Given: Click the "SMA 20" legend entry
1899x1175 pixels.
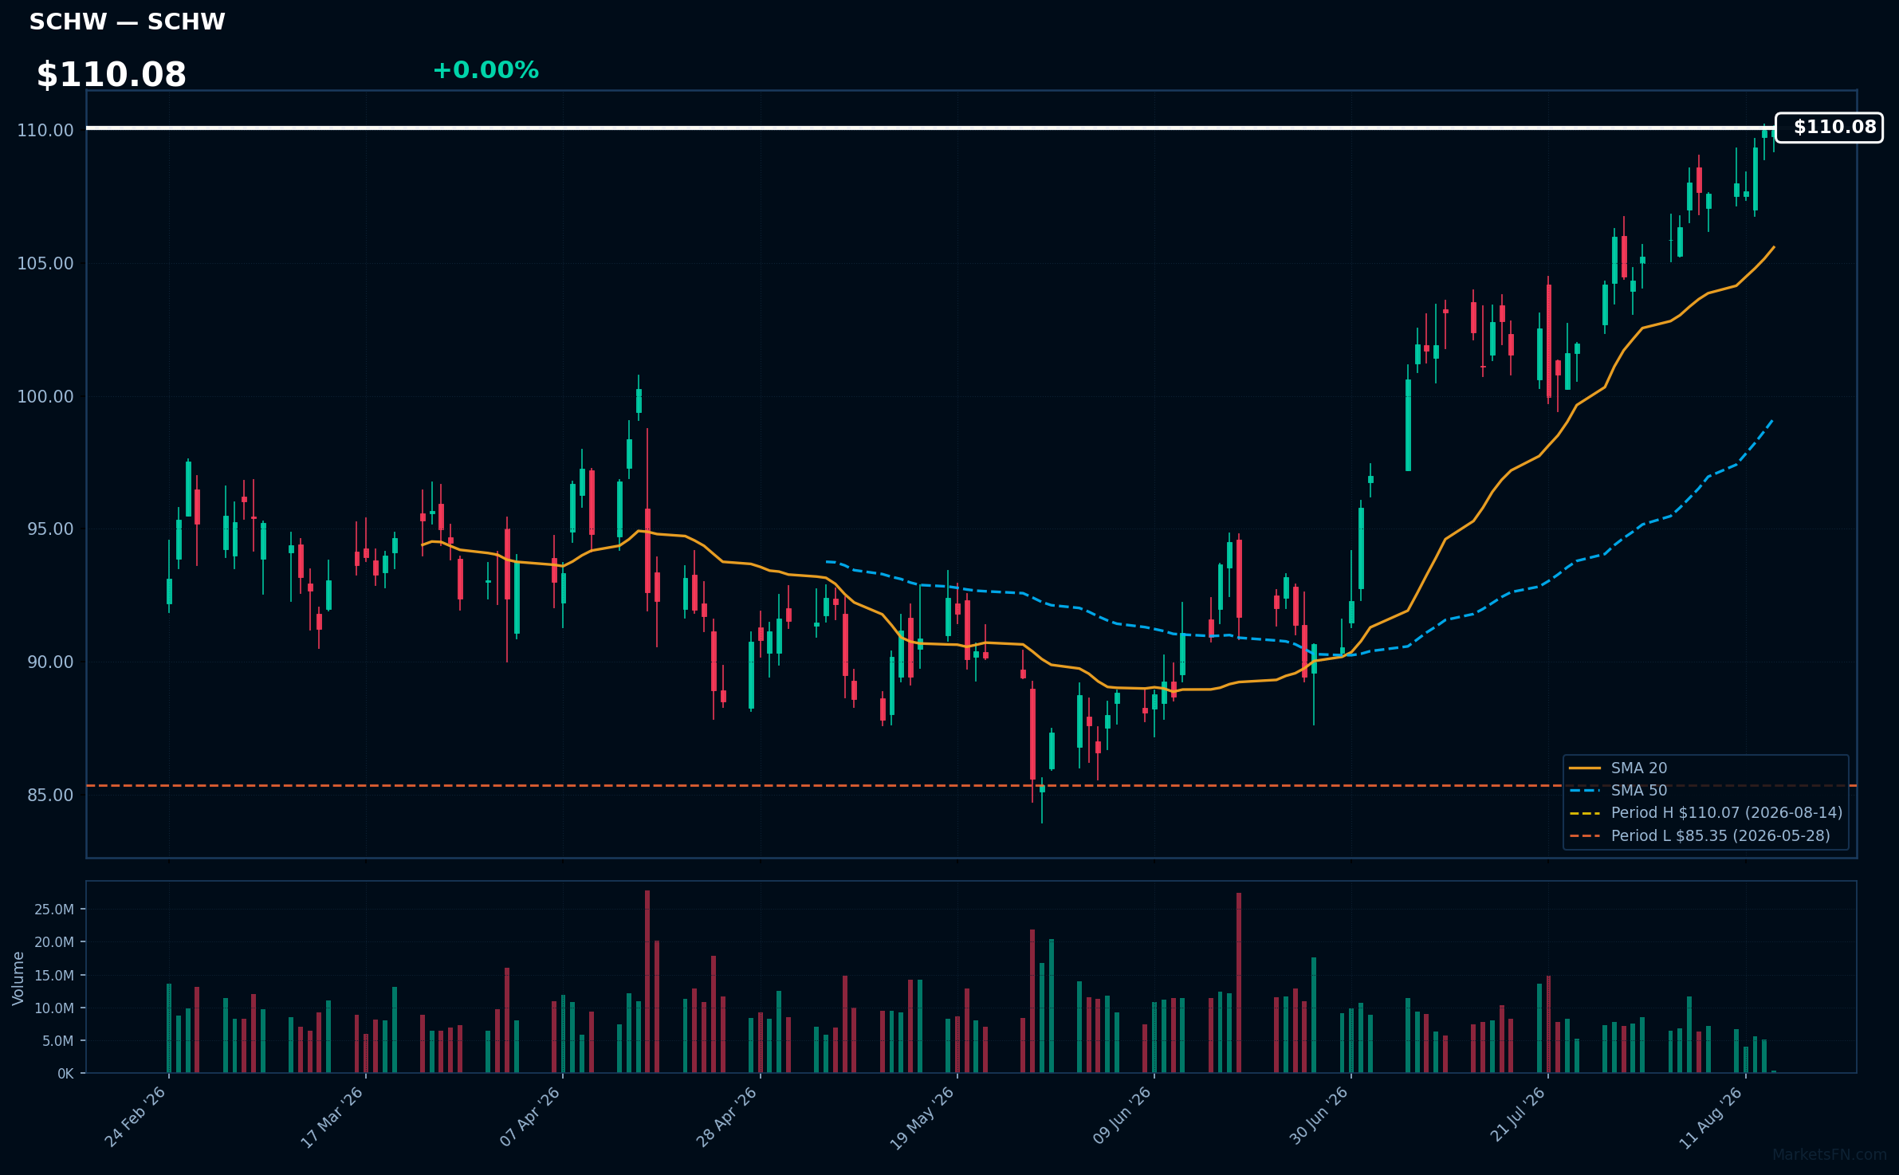Looking at the screenshot, I should [1639, 768].
